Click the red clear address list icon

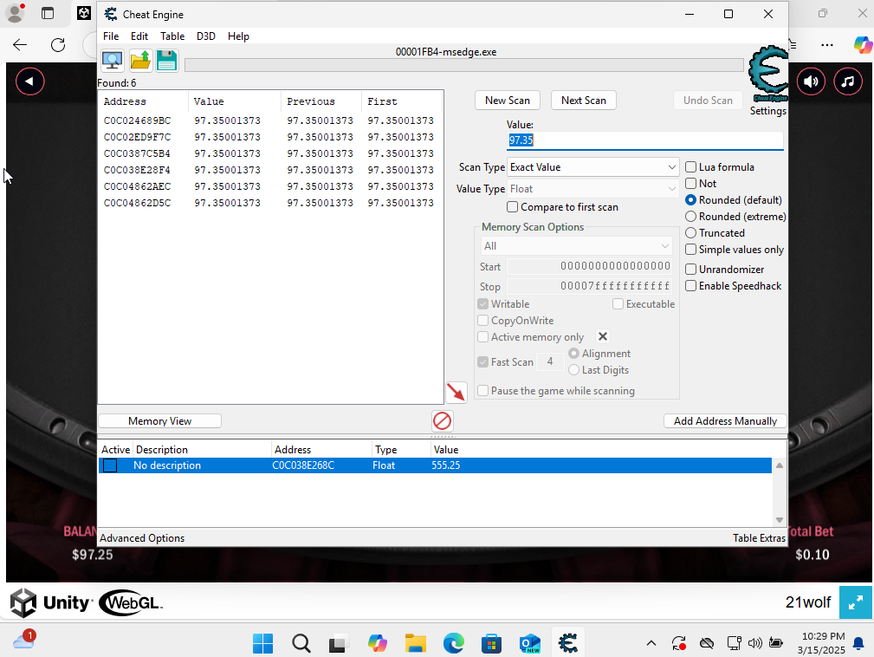point(442,421)
